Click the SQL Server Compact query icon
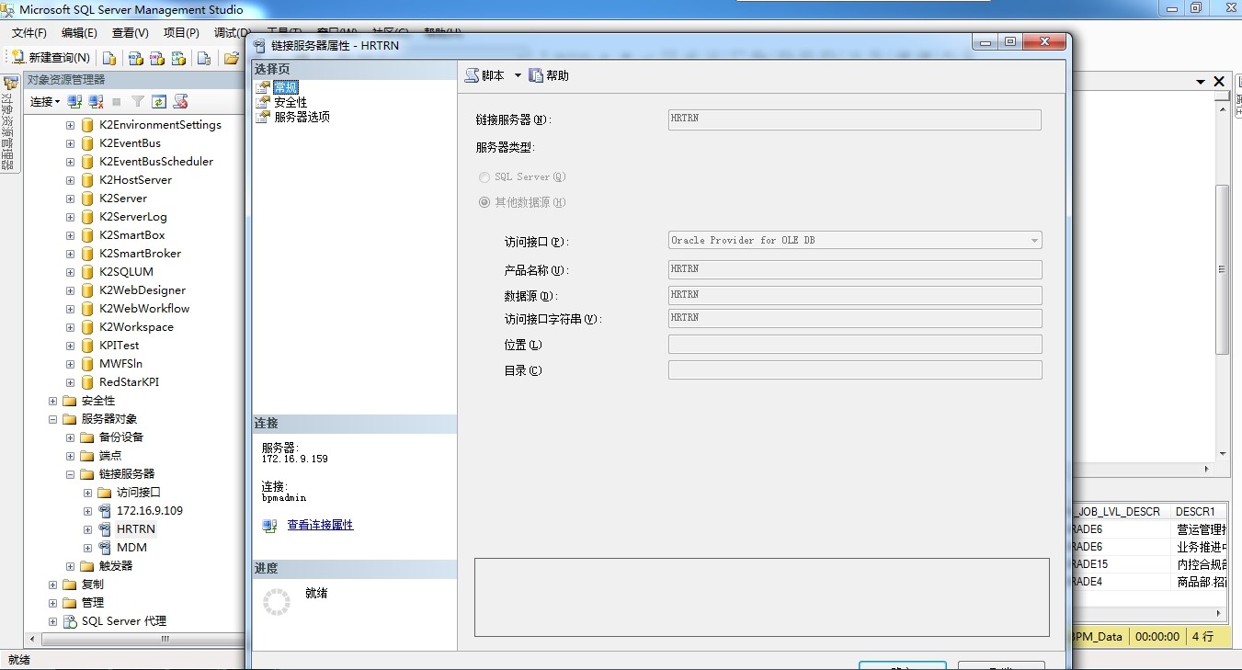Image resolution: width=1242 pixels, height=670 pixels. pos(204,58)
